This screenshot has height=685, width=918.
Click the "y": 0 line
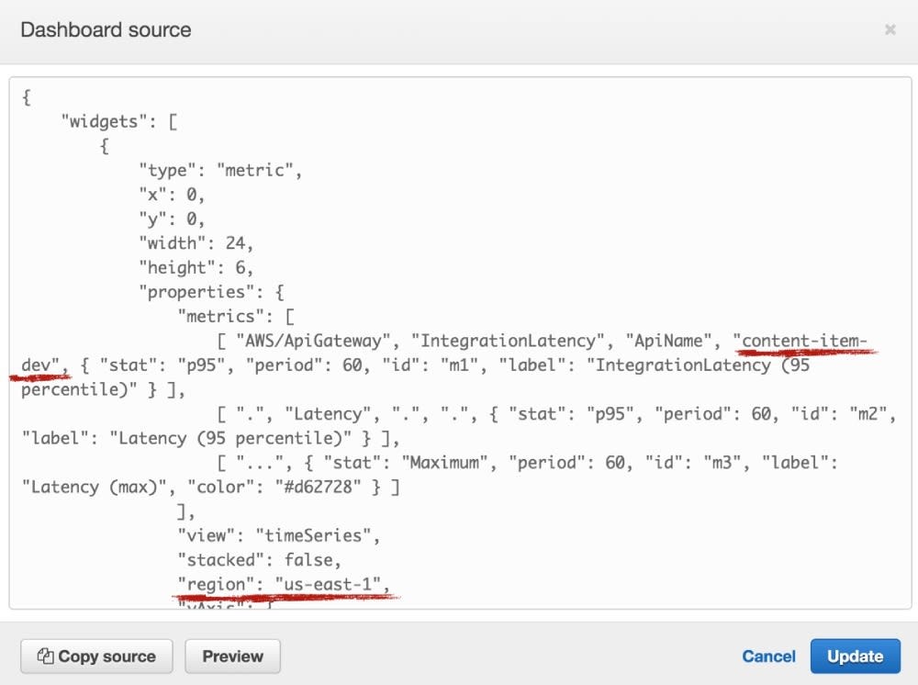172,219
